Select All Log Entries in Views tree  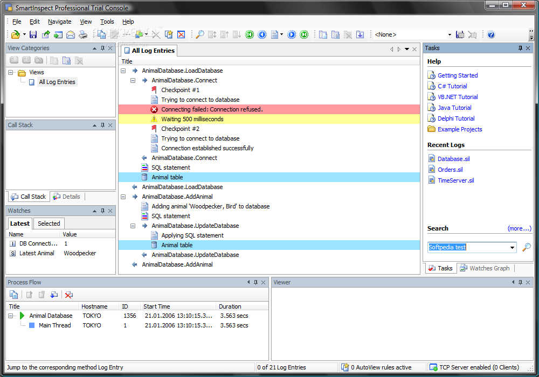pos(57,82)
